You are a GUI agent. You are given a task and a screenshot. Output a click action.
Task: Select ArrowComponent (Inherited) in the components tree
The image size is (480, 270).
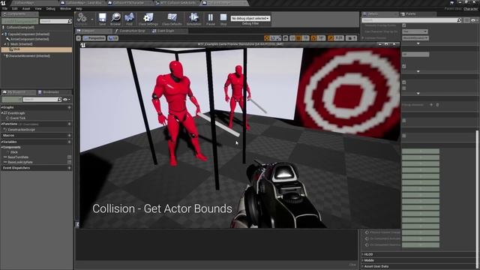click(x=30, y=39)
